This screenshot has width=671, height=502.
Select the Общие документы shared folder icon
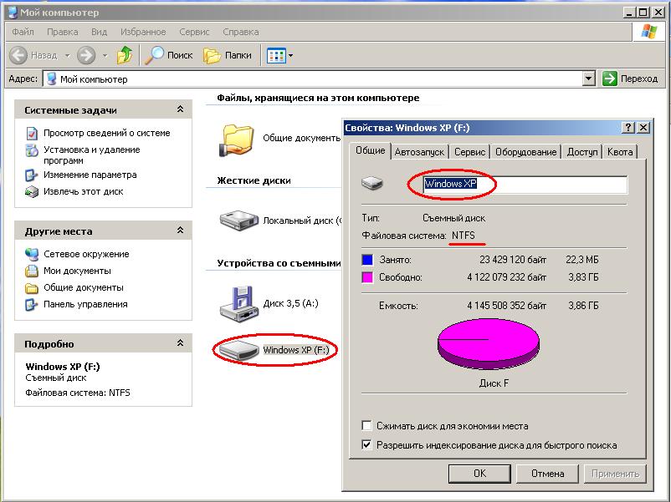click(x=236, y=139)
